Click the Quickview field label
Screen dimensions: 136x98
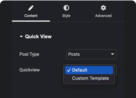[30, 70]
